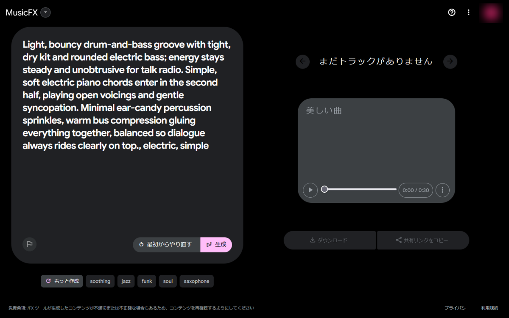Click the 最初からやり直す reset button
The width and height of the screenshot is (509, 318).
coord(166,244)
